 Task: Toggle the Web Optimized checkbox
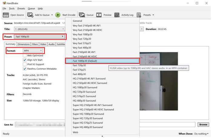tap(25, 56)
